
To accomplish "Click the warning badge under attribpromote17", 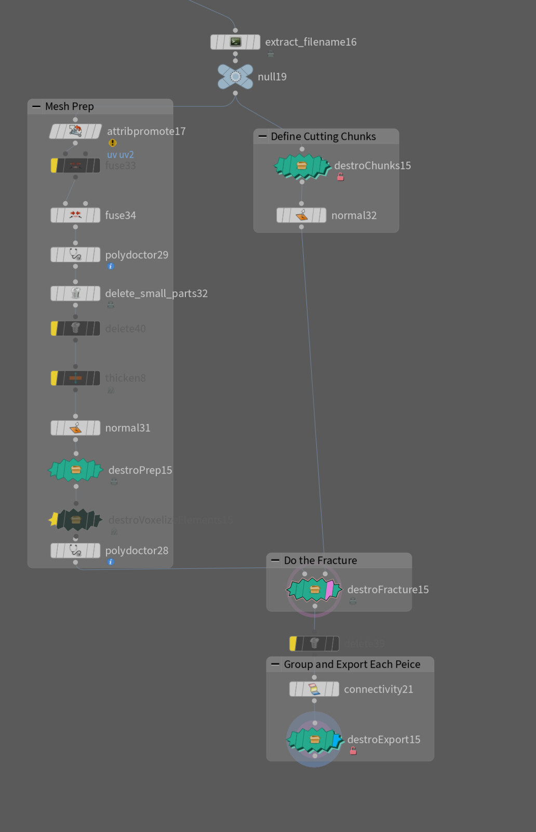I will tap(112, 143).
